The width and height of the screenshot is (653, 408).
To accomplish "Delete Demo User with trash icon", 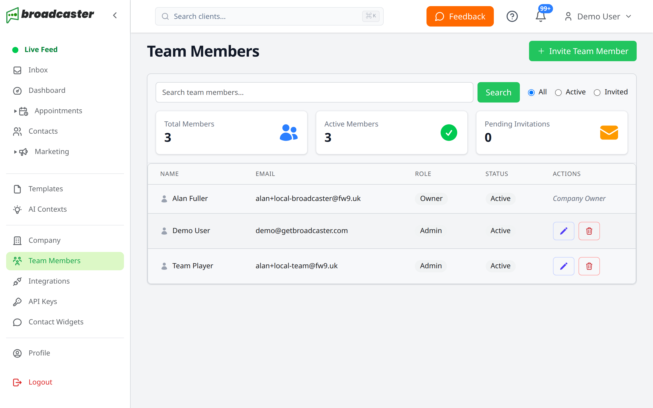I will pyautogui.click(x=589, y=231).
